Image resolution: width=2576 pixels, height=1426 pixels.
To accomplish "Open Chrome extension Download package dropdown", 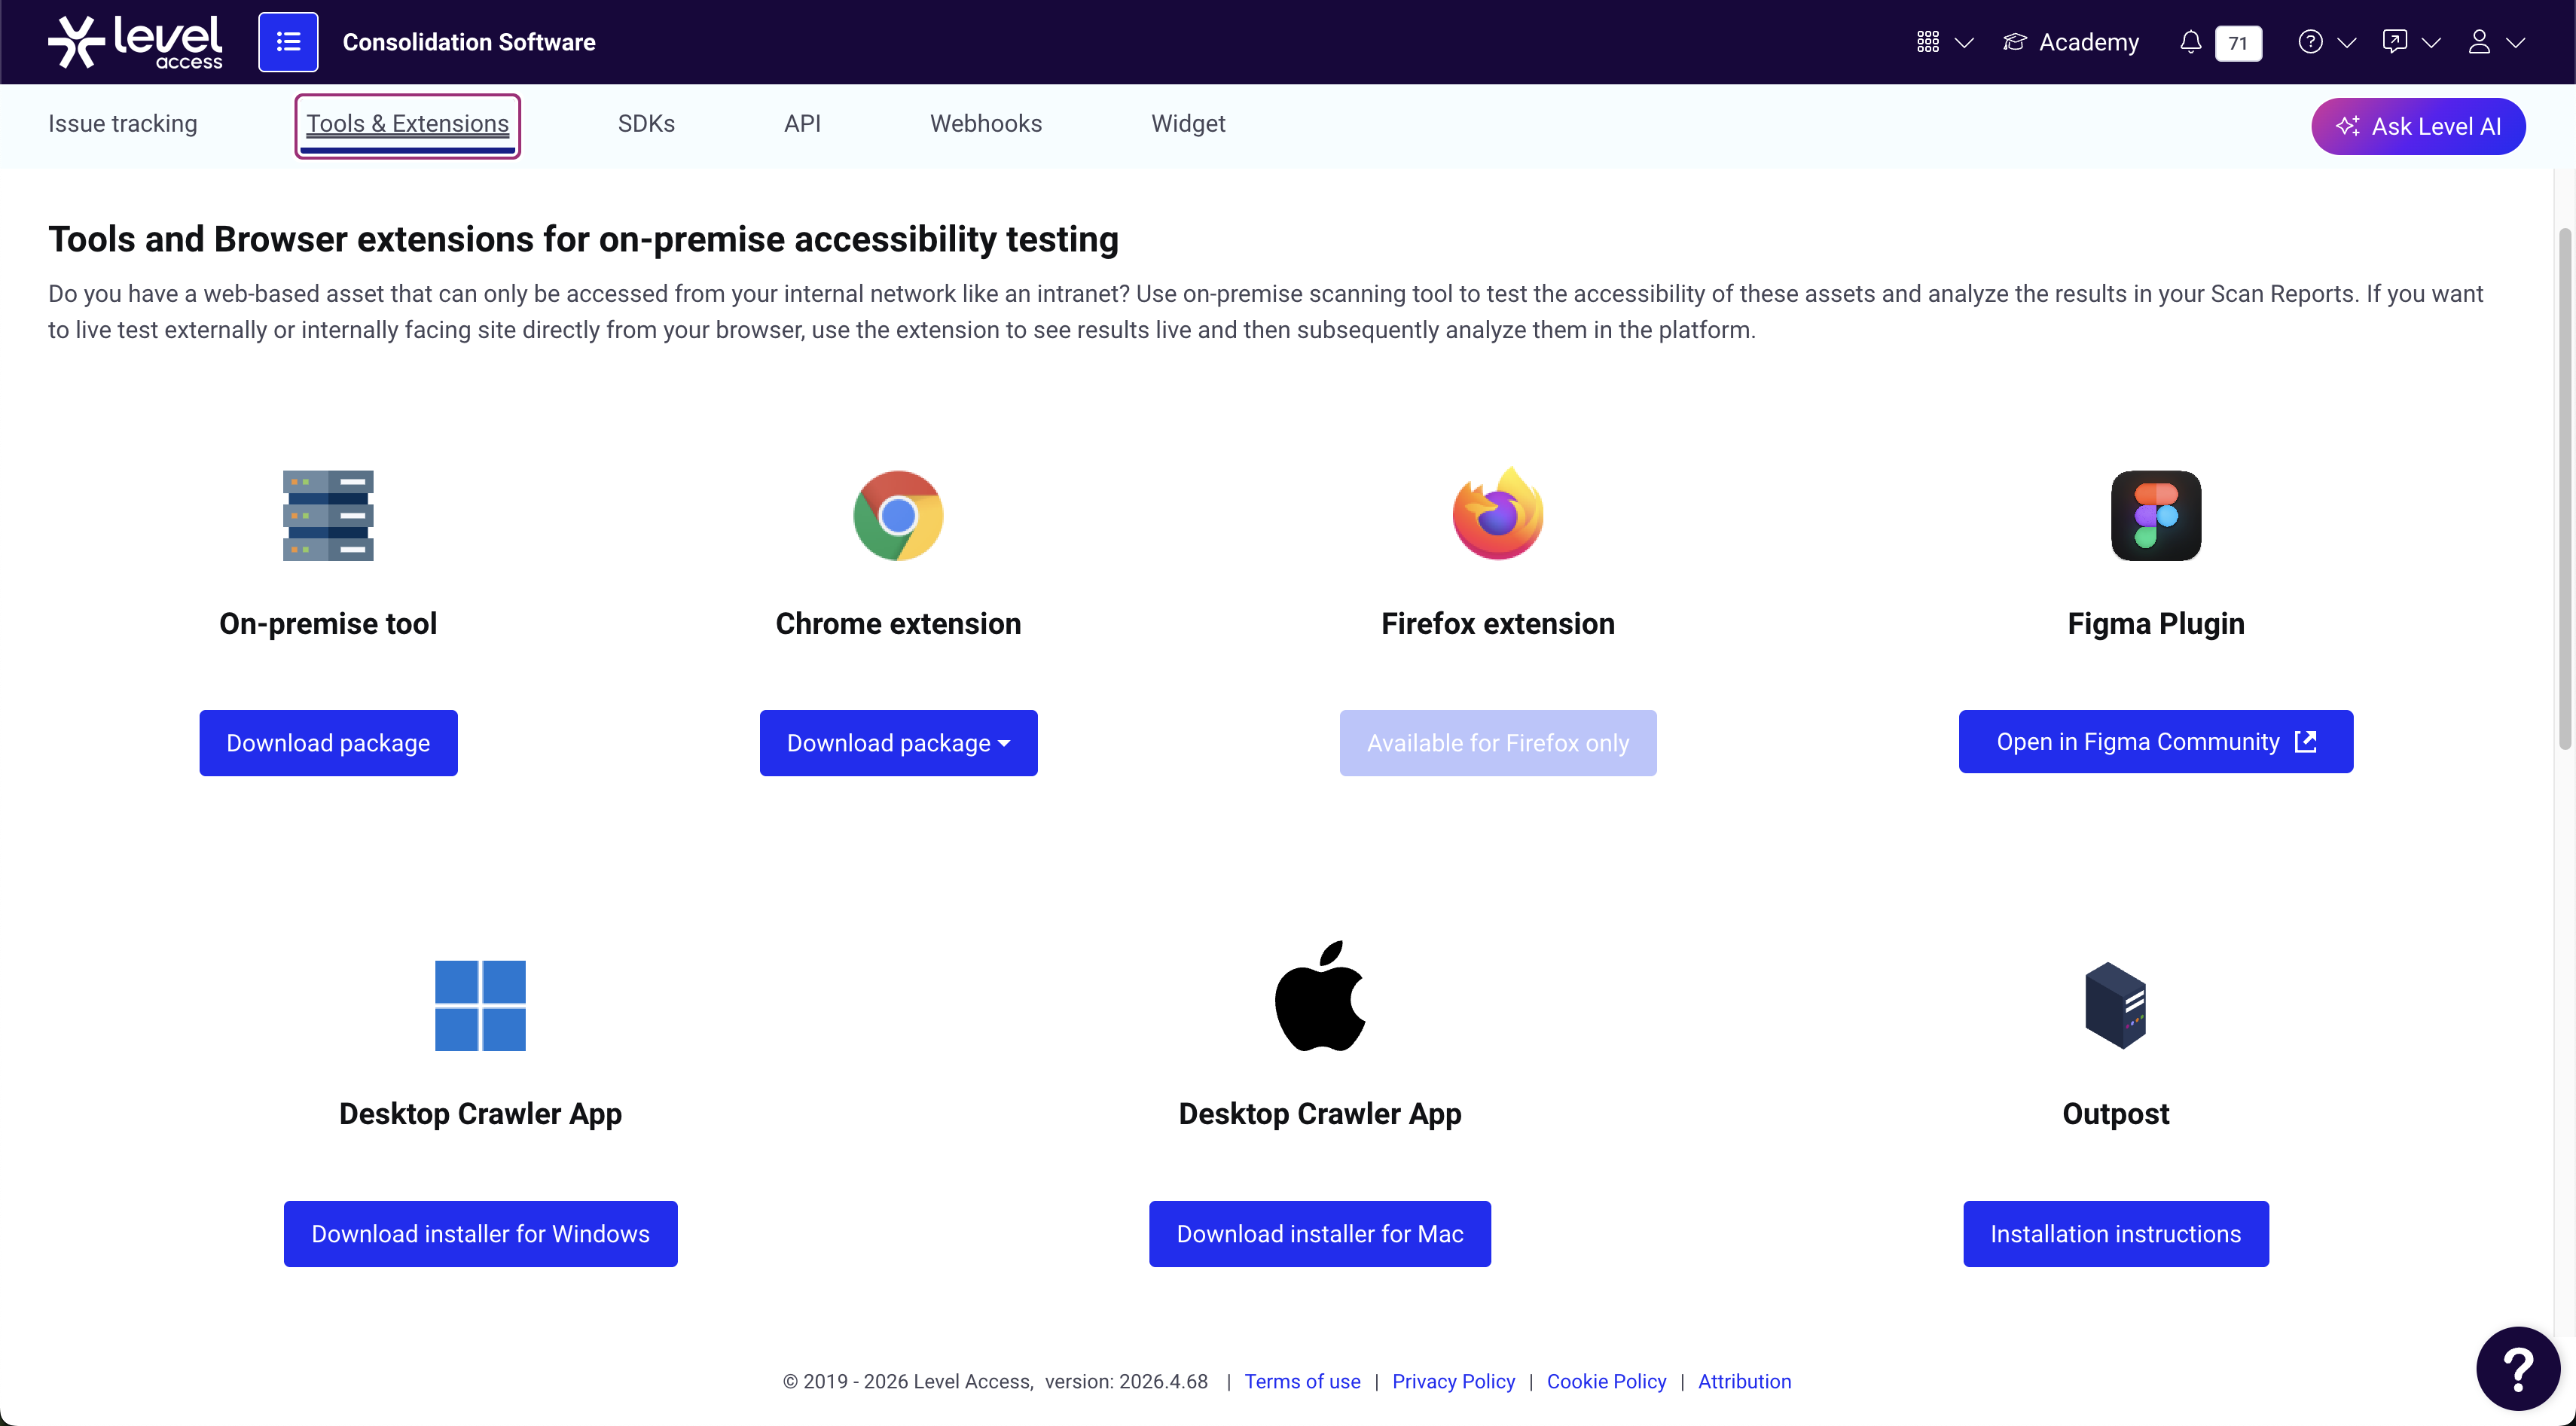I will (898, 742).
